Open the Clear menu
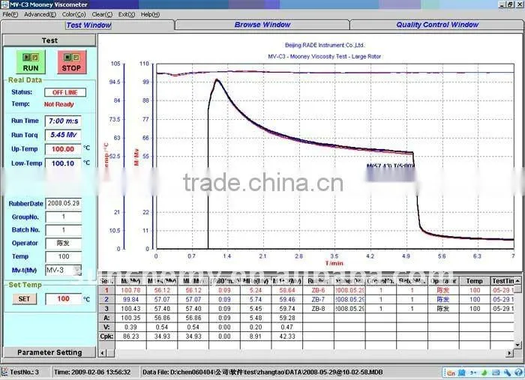 [x=102, y=14]
